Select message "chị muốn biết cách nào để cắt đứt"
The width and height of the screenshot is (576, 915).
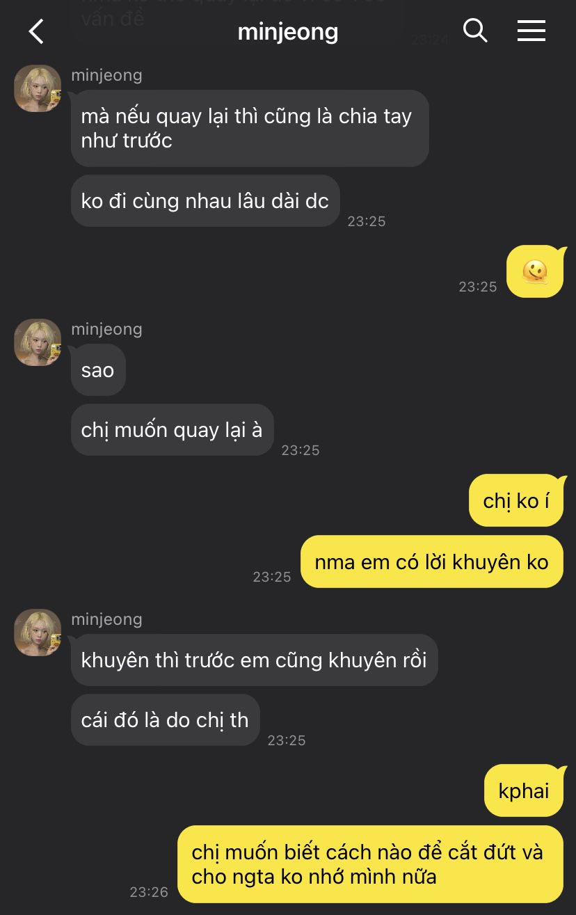click(370, 864)
